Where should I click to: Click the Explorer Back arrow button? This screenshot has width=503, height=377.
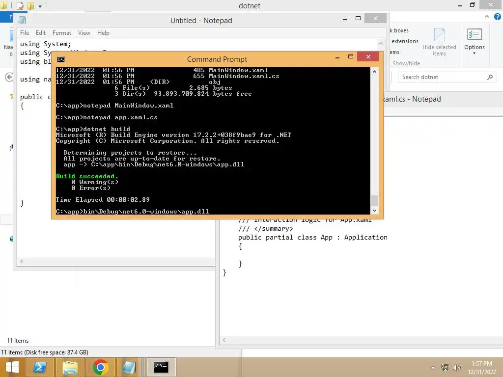tap(9, 77)
